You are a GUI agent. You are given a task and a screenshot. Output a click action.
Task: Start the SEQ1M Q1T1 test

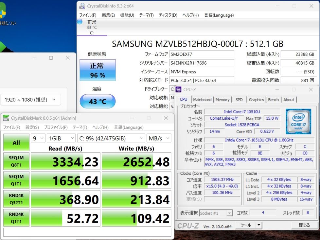[16, 180]
